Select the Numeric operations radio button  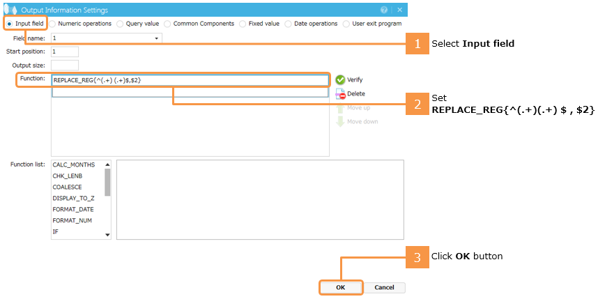[x=53, y=24]
